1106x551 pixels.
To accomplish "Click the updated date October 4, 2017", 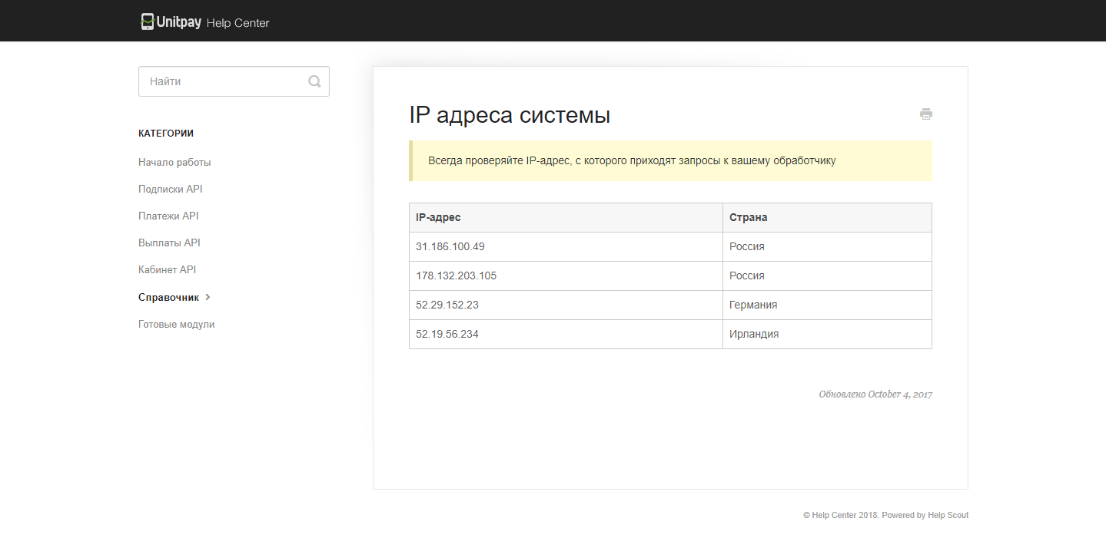I will coord(875,394).
